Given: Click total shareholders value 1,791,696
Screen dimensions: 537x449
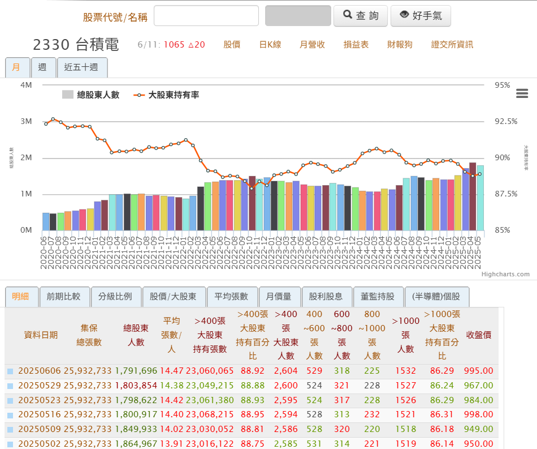Looking at the screenshot, I should click(x=136, y=371).
